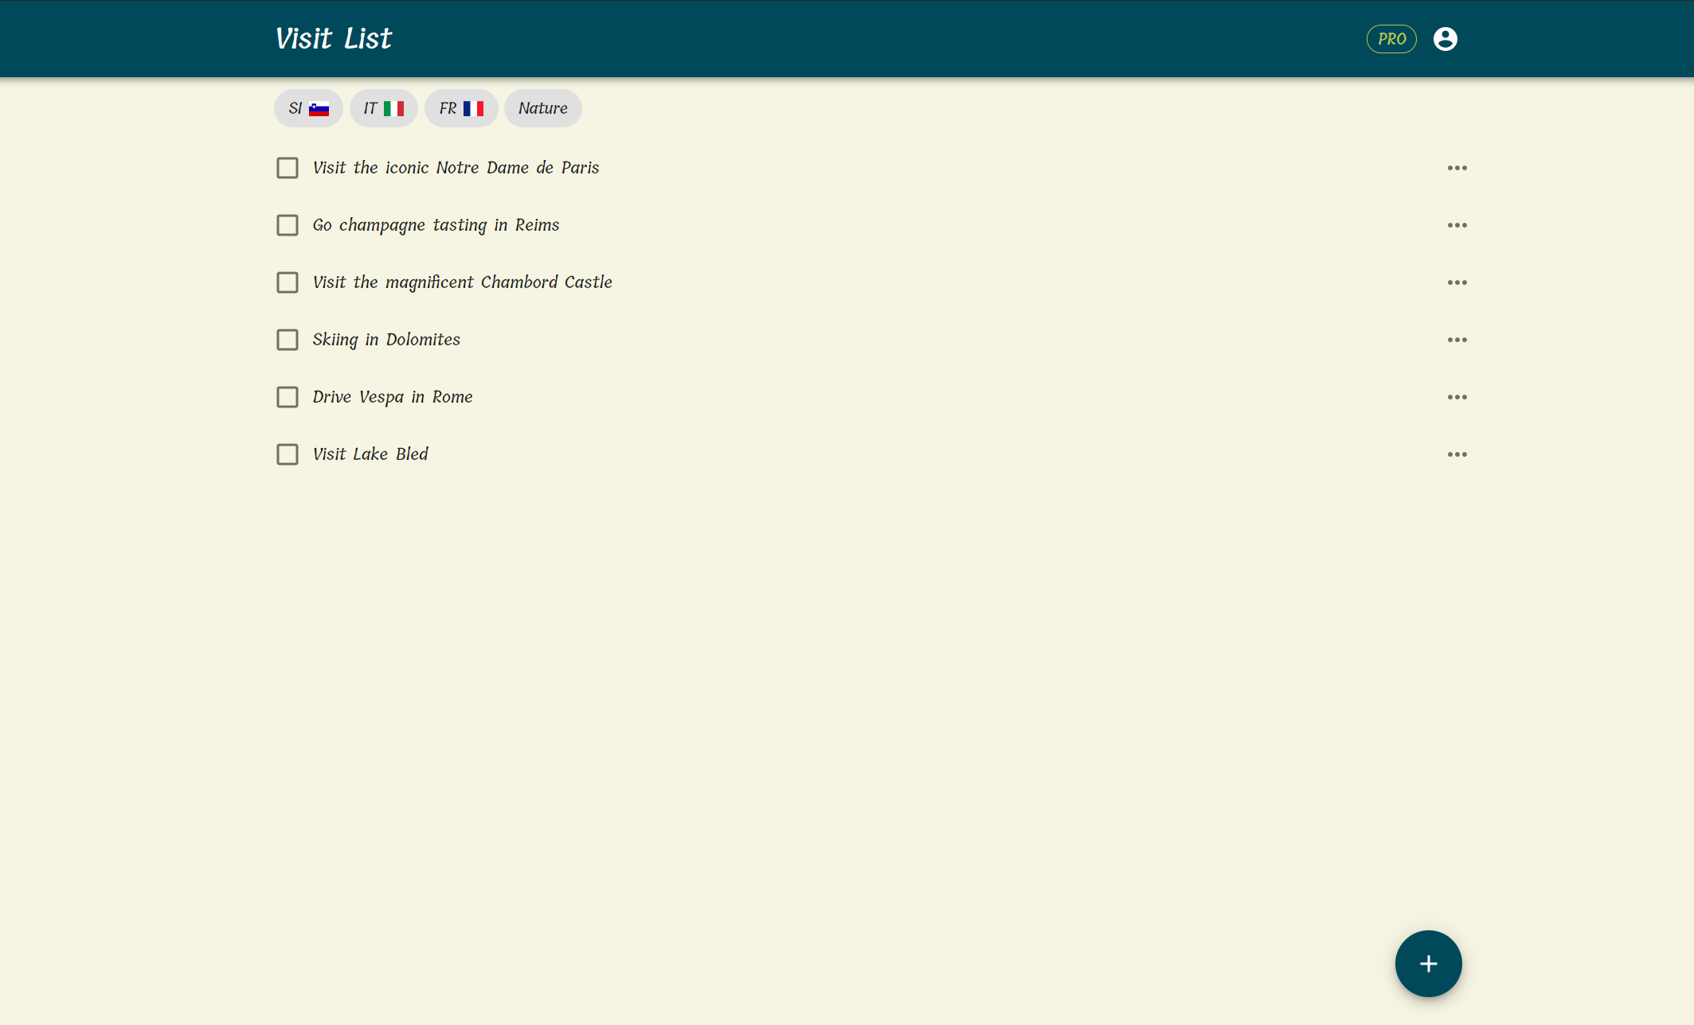Mark Go champagne tasting in Reims as done
This screenshot has width=1694, height=1025.
tap(288, 225)
